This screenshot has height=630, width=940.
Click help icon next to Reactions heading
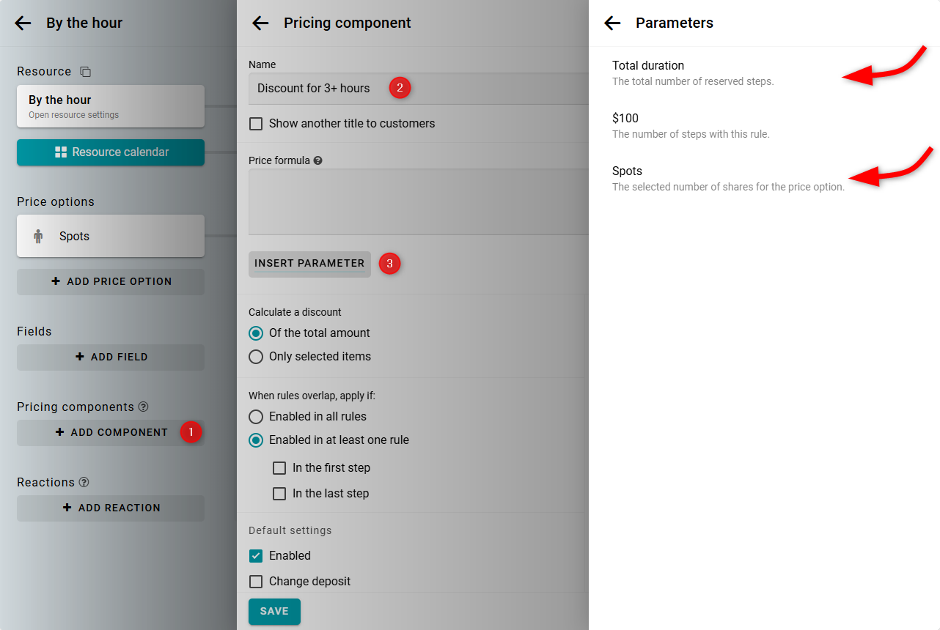click(84, 482)
